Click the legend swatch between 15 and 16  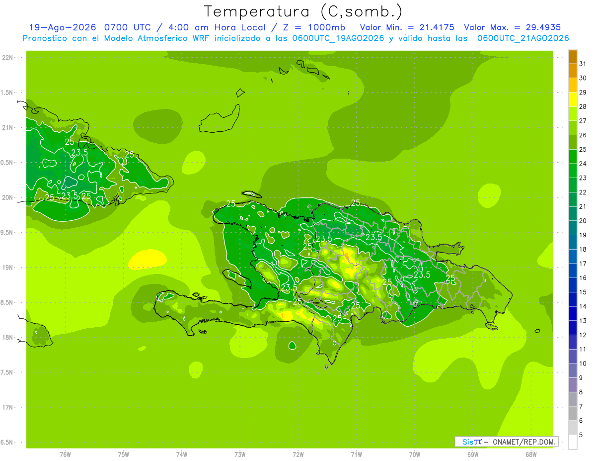point(573,285)
